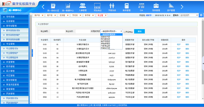Close the 专业管 tab
This screenshot has width=204, height=107.
coord(105,15)
